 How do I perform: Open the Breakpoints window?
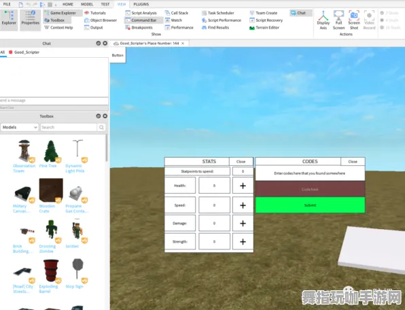click(x=139, y=27)
